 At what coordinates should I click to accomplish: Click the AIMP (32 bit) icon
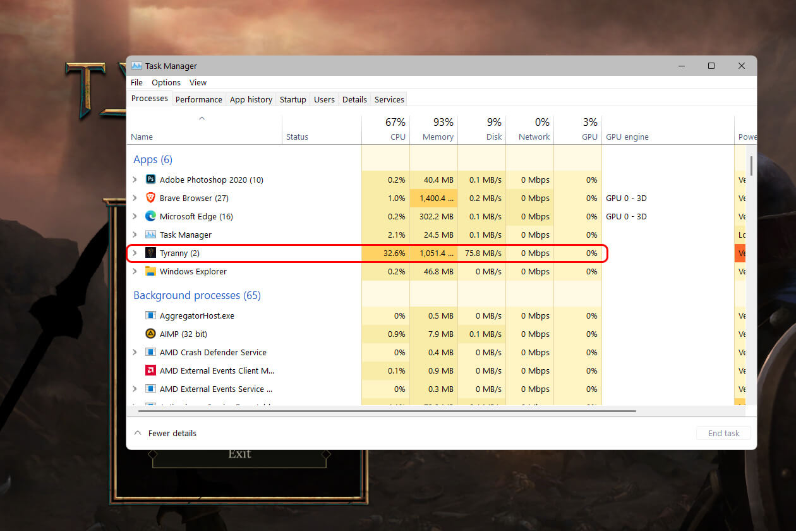(x=150, y=334)
